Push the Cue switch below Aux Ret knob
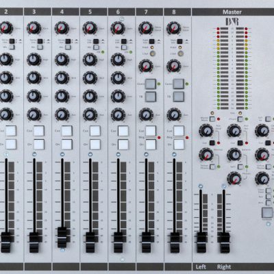The image size is (274, 274). (240, 143)
